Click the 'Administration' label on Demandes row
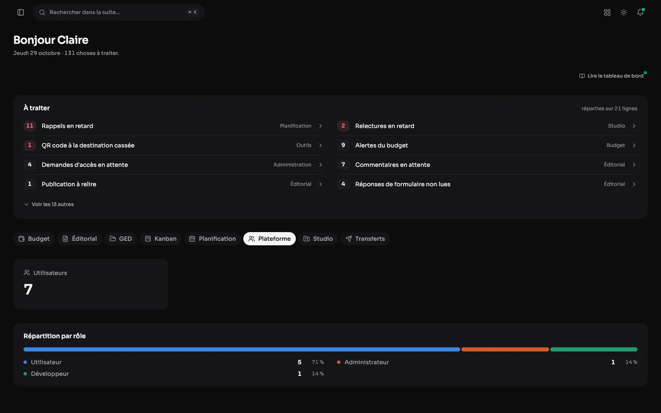The width and height of the screenshot is (661, 413). 292,165
